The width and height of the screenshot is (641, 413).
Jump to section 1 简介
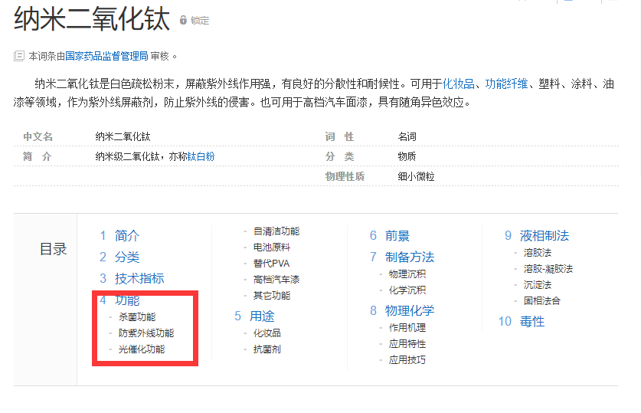127,236
